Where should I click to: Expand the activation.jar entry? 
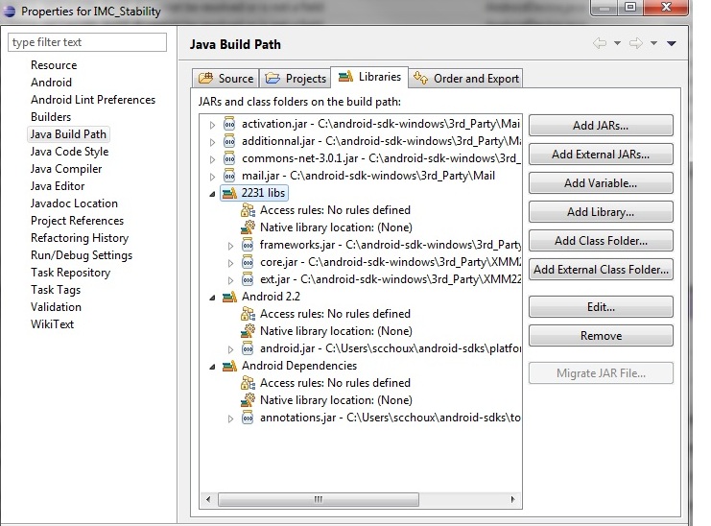click(213, 124)
